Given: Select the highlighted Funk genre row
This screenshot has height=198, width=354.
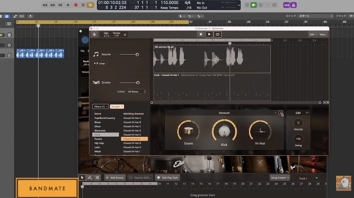Looking at the screenshot, I should [105, 135].
